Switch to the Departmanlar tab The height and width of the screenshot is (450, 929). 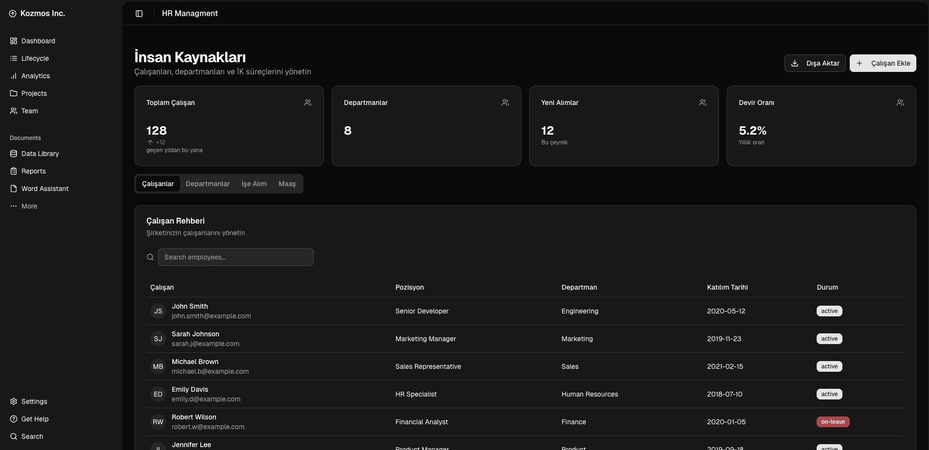pos(208,184)
